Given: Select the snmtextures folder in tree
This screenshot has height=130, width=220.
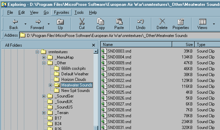Looking at the screenshot, I should (x=58, y=52).
